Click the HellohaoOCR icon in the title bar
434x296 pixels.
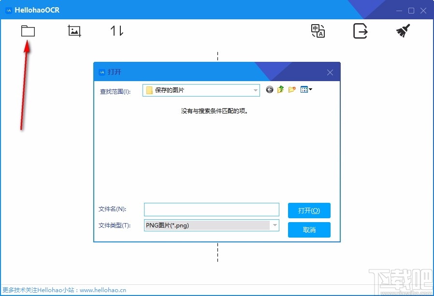8,10
